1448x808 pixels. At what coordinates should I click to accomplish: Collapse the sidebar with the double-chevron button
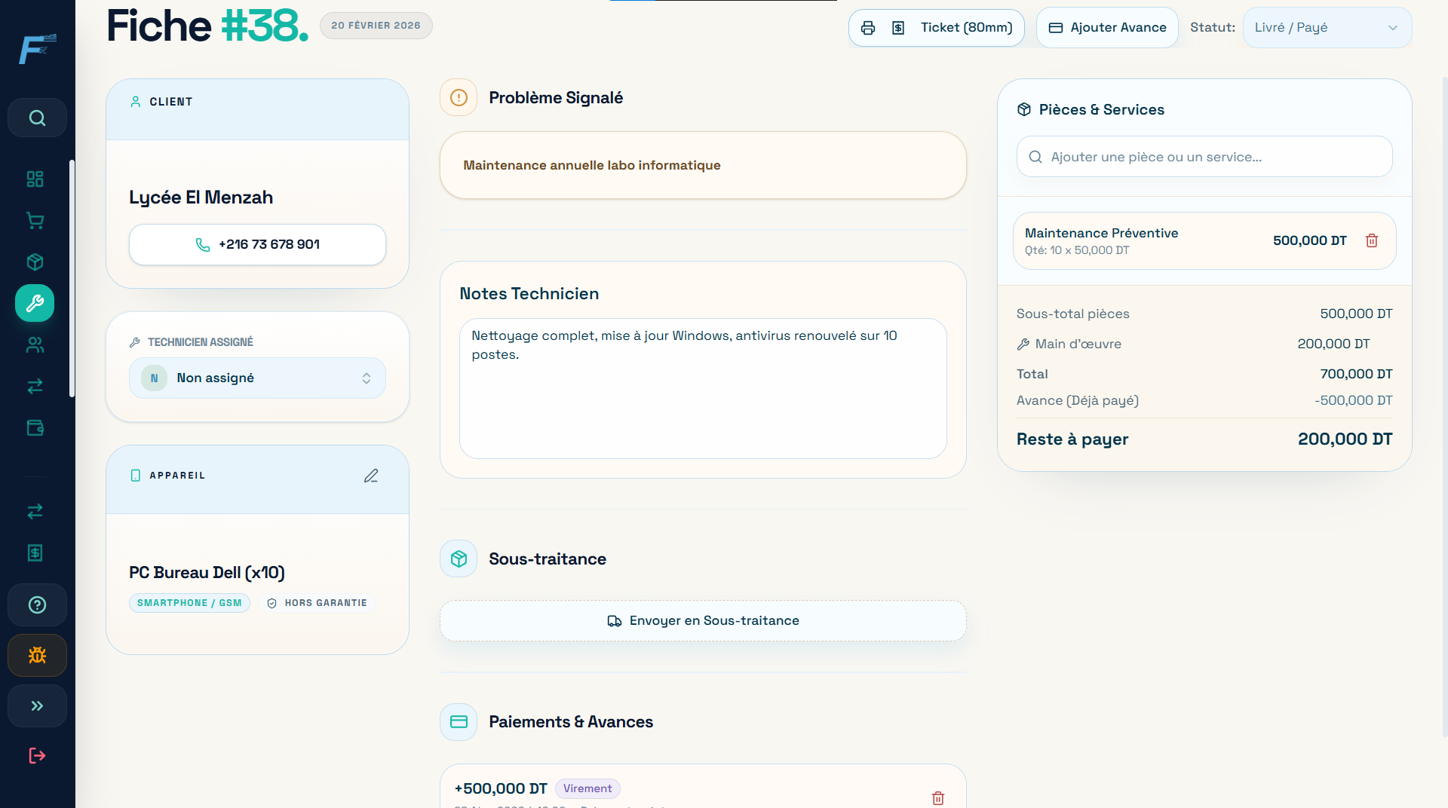point(36,705)
